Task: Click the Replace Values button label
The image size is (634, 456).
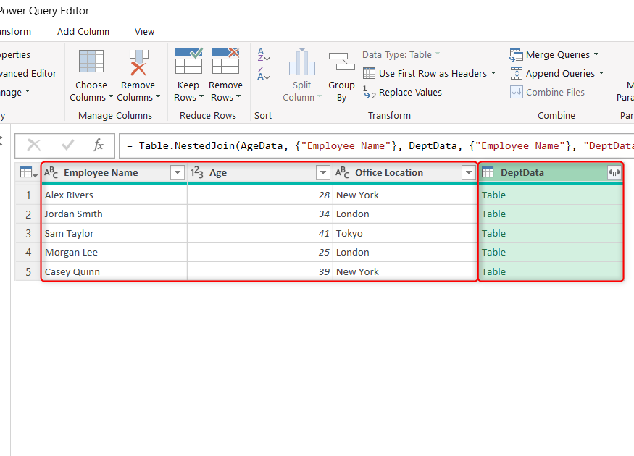Action: (x=410, y=93)
